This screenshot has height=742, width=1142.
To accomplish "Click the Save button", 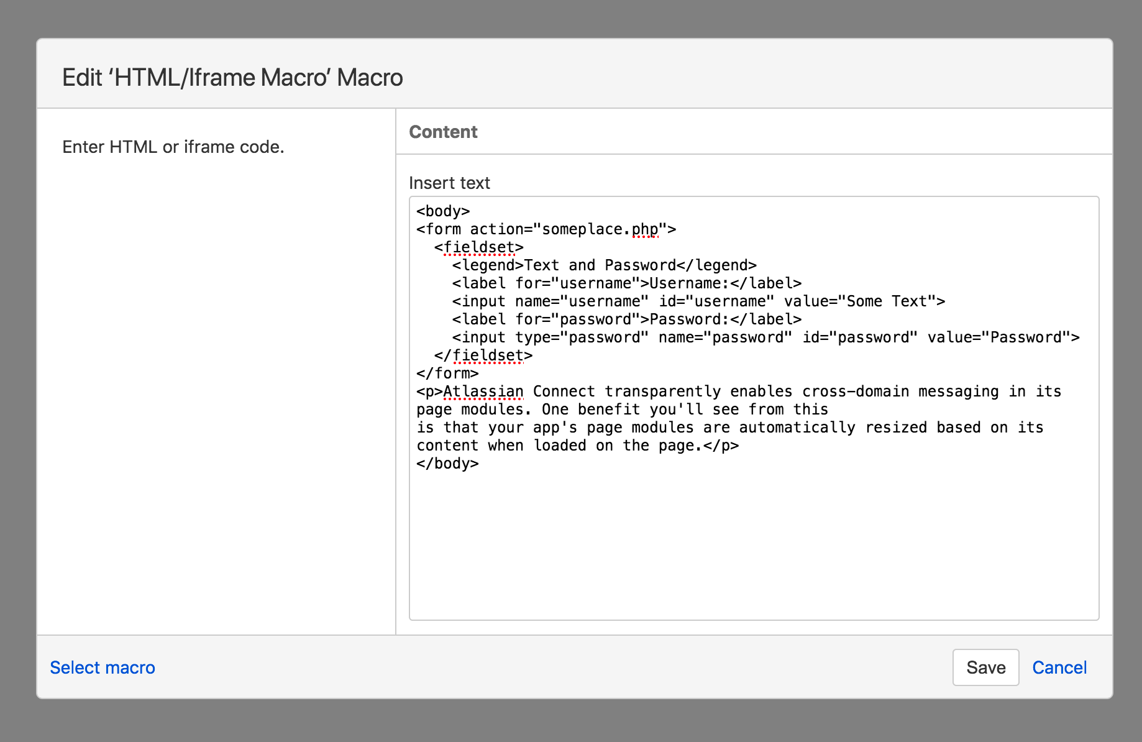I will click(985, 667).
